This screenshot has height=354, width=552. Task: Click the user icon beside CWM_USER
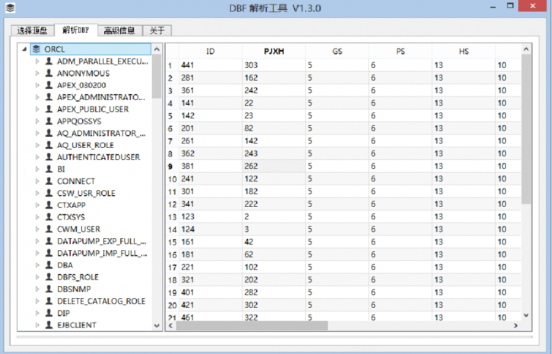tap(49, 229)
